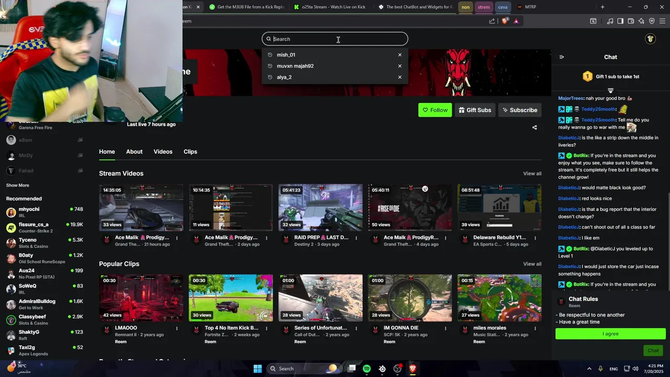Open Brave VPN shield icon
The width and height of the screenshot is (670, 377).
652,21
